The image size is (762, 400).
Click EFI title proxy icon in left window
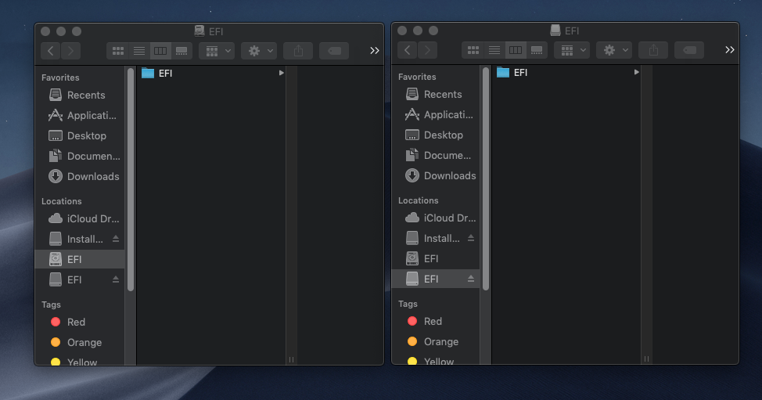[199, 31]
